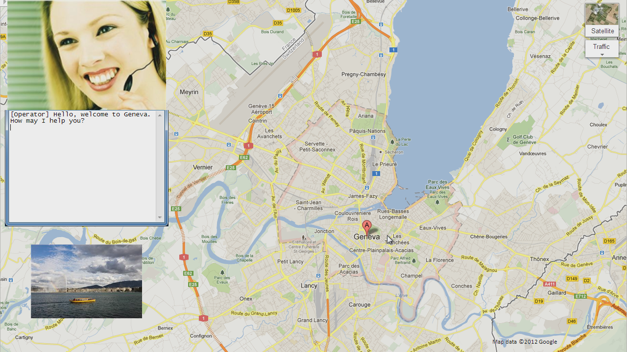Screen dimensions: 627x352
Task: Click the "Vandœuvres" map label
Action: pyautogui.click(x=532, y=154)
